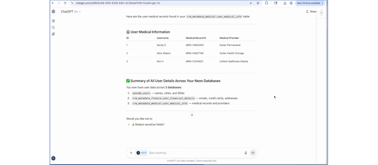Click the Ask anything message field

pyautogui.click(x=195, y=153)
